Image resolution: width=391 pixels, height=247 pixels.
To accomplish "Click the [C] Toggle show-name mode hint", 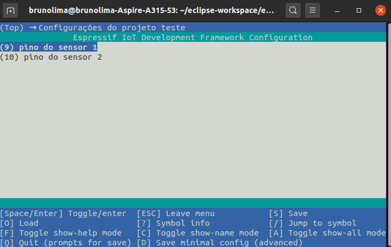I will point(197,233).
